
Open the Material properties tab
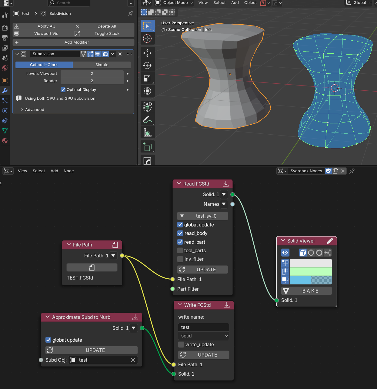tap(5, 141)
